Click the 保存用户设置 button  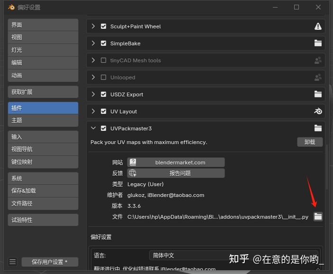(50, 262)
